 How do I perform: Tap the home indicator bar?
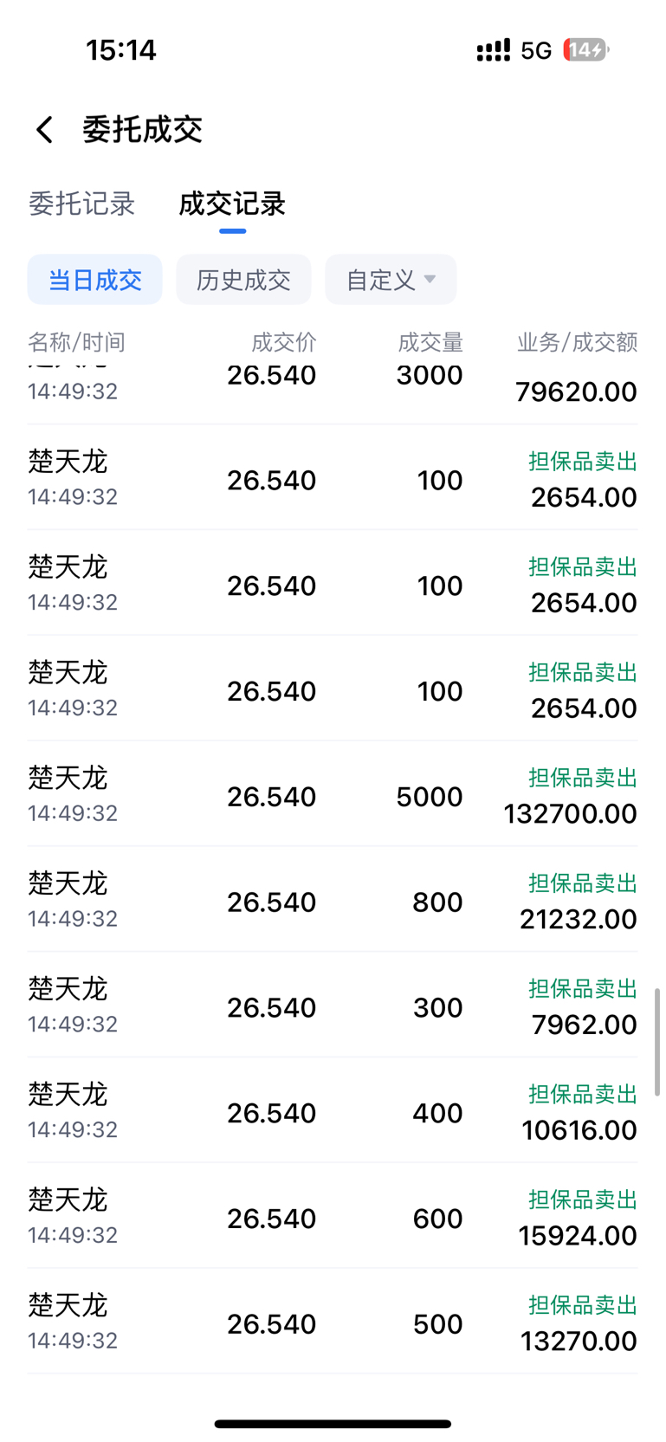(333, 1424)
